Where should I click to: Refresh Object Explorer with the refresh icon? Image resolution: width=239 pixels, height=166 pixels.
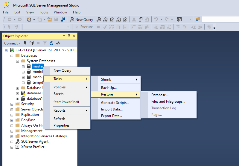coord(51,43)
